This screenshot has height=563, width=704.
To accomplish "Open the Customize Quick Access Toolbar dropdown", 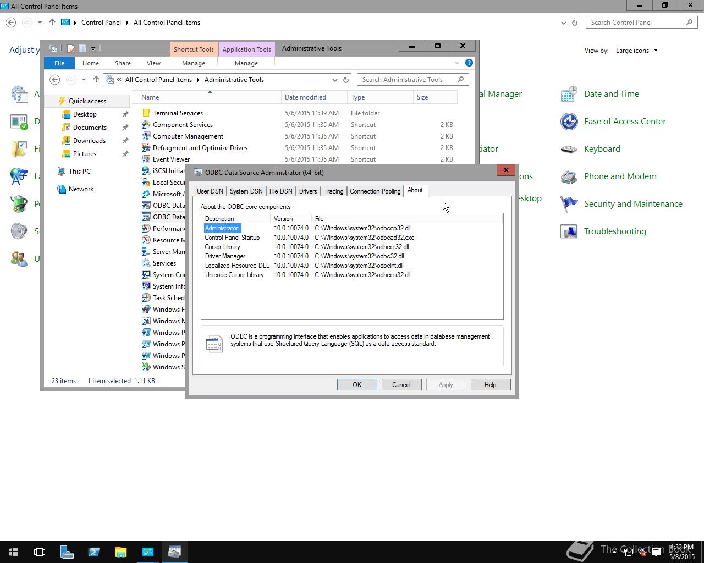I will pyautogui.click(x=93, y=48).
